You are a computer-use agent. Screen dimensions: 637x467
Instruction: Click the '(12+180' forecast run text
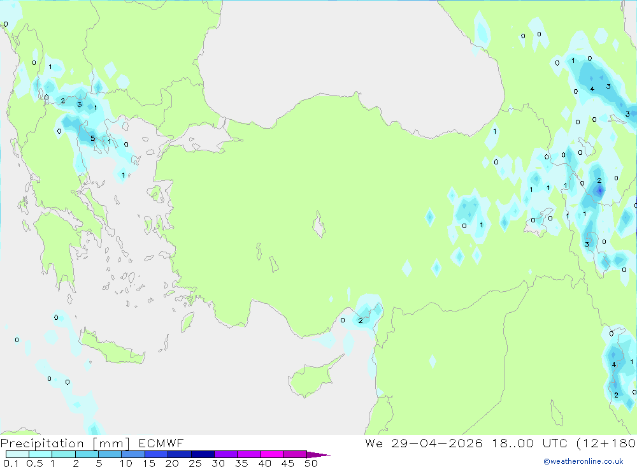click(x=606, y=443)
